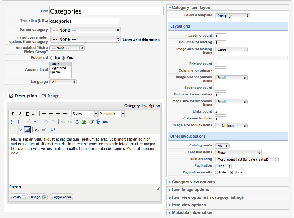Screen dimensions: 294x218
Task: Toggle bold formatting in the editor
Action: point(13,114)
